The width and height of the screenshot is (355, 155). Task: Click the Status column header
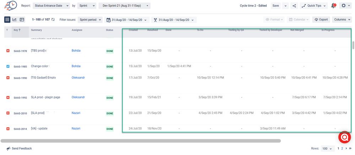click(x=109, y=30)
